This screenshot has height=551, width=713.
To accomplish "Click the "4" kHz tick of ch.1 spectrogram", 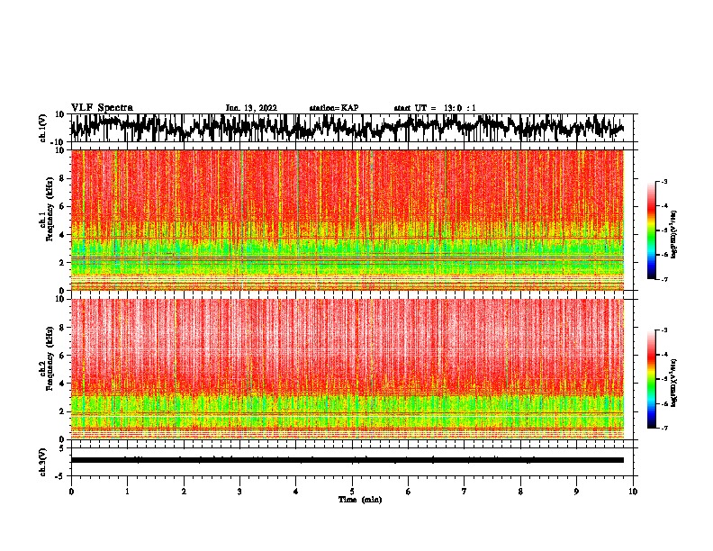I will (63, 235).
